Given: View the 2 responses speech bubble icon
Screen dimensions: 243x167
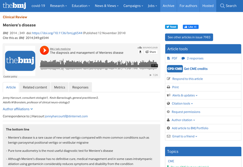Looking at the screenshot, I should tap(183, 58).
